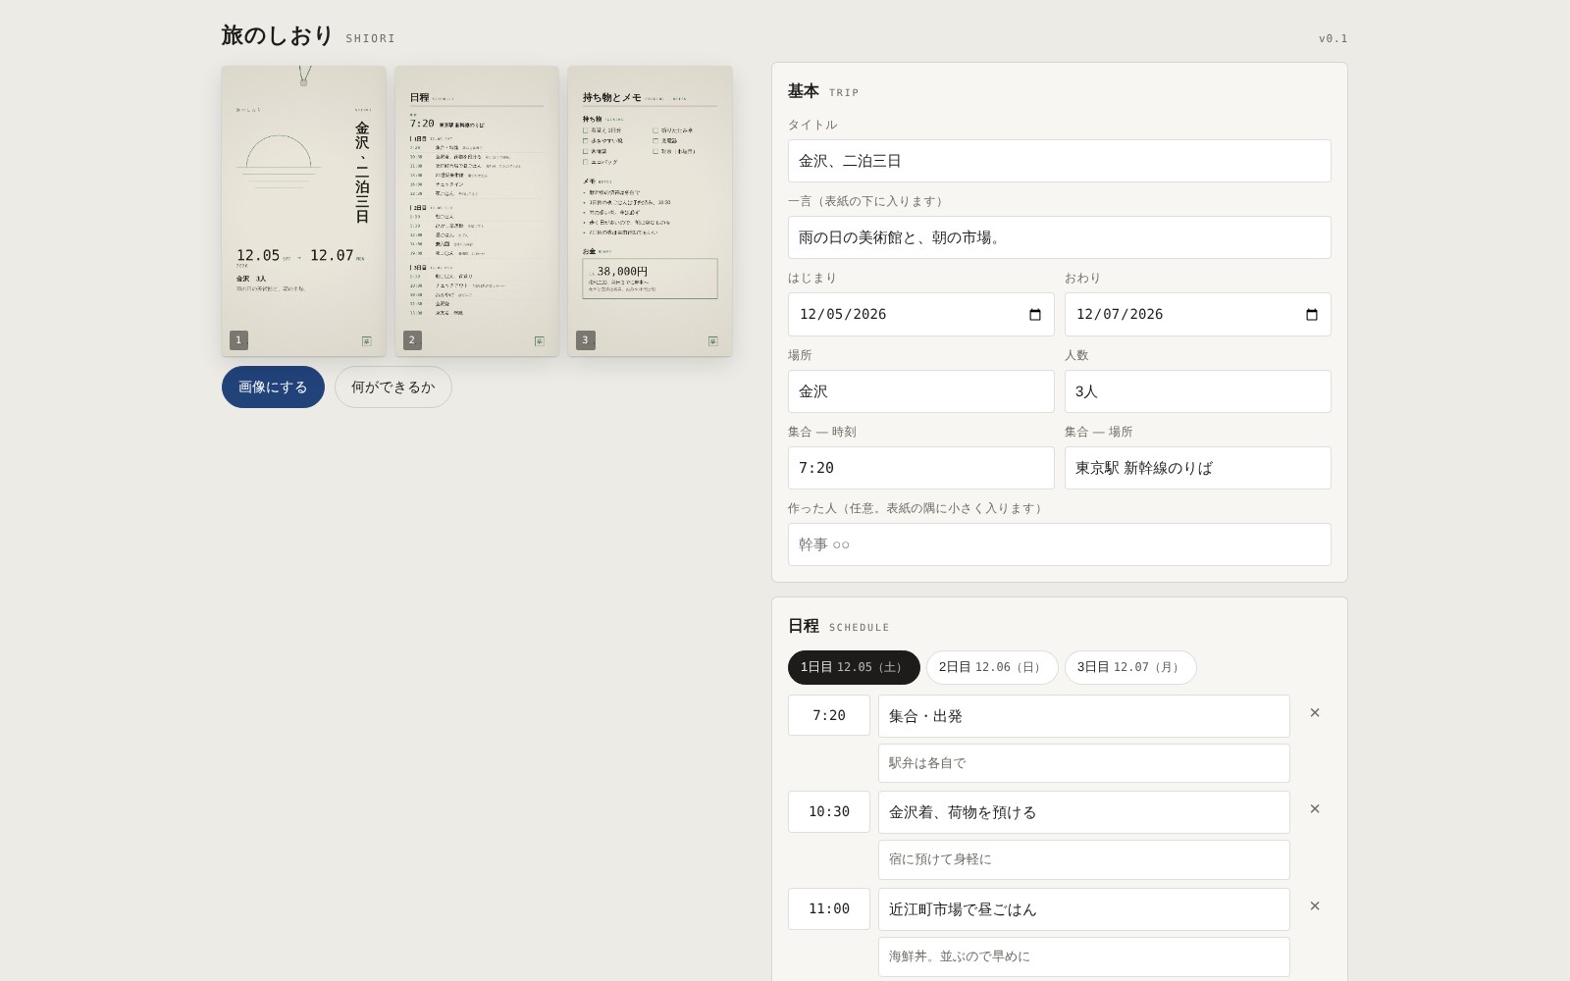Click the 作った人 field with 幹事 placeholder
This screenshot has width=1570, height=981.
tap(1060, 544)
